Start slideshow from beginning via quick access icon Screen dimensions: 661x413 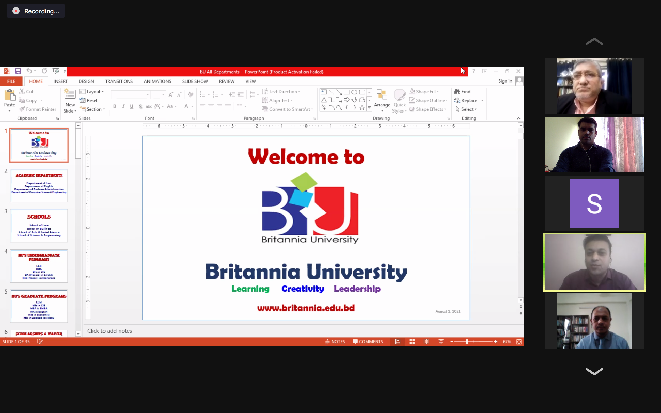[x=56, y=71]
